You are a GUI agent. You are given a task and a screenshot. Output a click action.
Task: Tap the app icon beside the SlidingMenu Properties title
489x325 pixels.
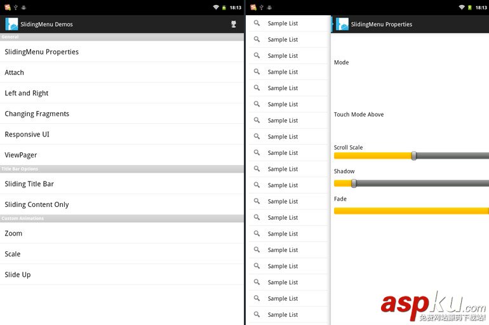pyautogui.click(x=342, y=24)
